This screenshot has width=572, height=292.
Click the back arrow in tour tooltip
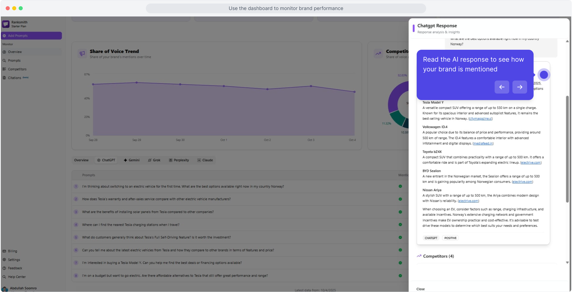(502, 87)
